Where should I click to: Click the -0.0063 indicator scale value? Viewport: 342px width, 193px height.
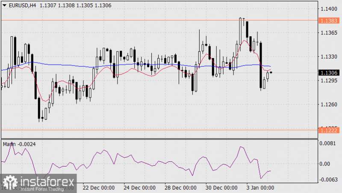tap(327, 180)
